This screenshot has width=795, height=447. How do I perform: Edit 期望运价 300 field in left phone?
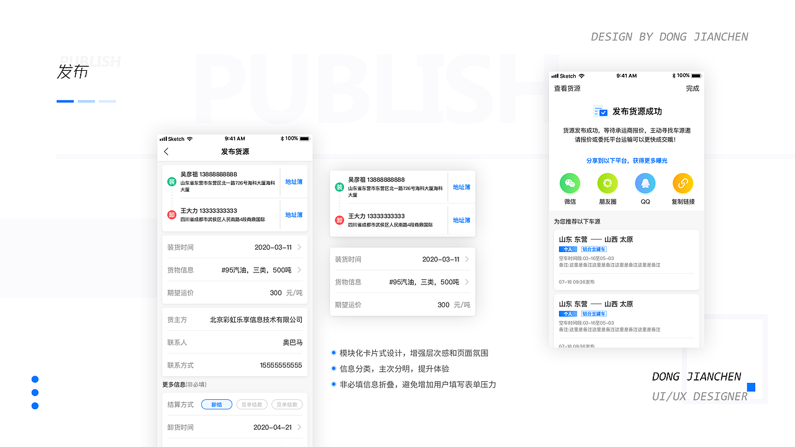pos(235,293)
